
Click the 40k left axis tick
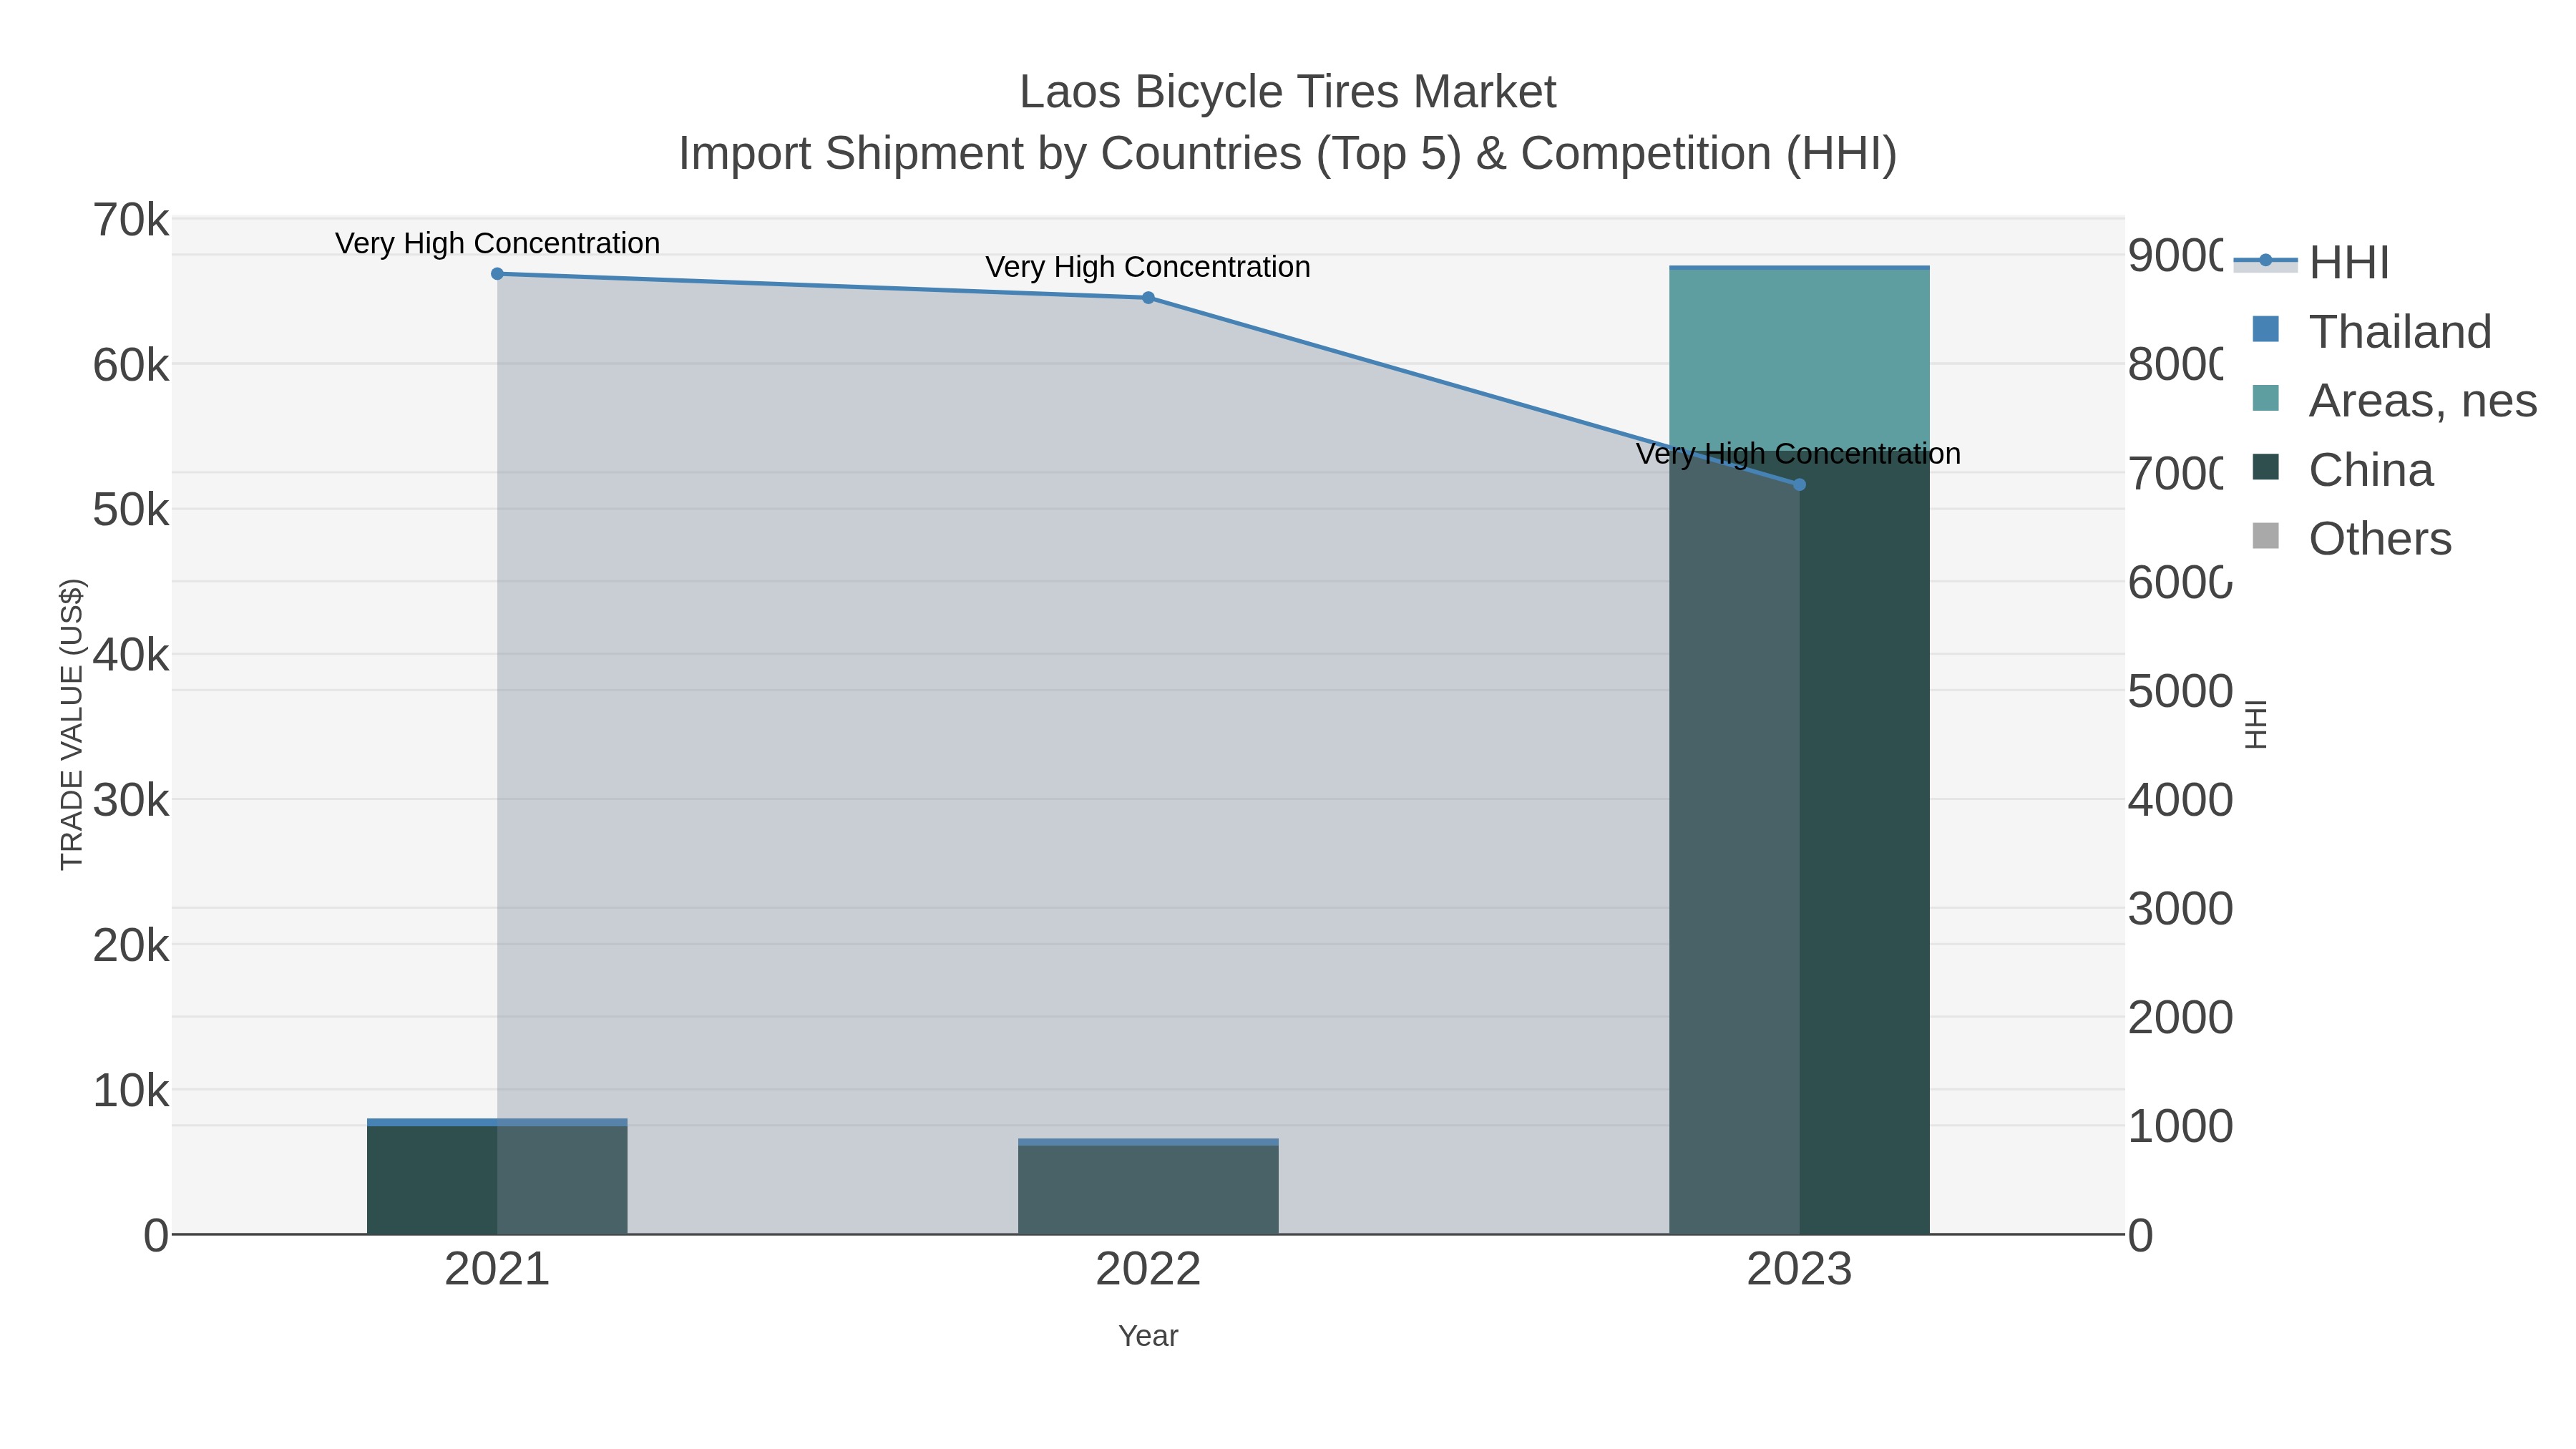tap(131, 656)
